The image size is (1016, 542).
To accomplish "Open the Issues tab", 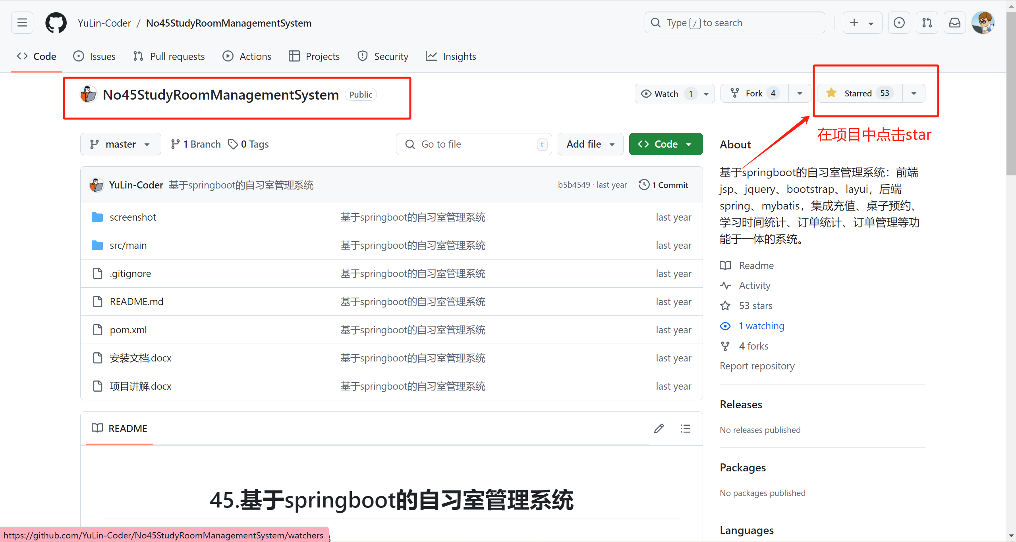I will [x=95, y=56].
